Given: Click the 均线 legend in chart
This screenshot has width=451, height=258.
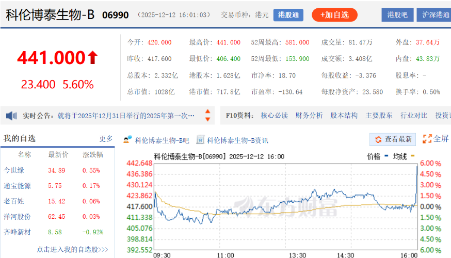Looking at the screenshot, I should (404, 156).
